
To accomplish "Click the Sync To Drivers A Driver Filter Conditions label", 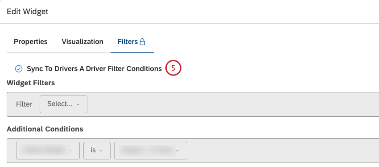I will [94, 69].
